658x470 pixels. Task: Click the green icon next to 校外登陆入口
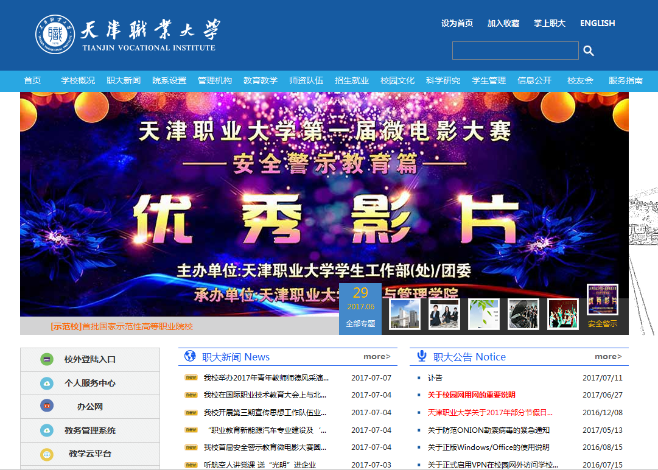pyautogui.click(x=47, y=359)
